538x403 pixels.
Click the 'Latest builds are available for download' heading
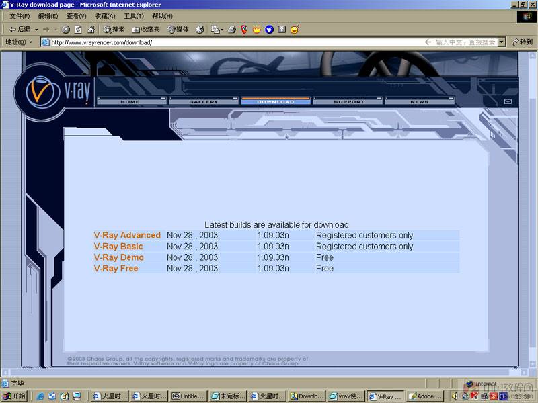click(276, 225)
